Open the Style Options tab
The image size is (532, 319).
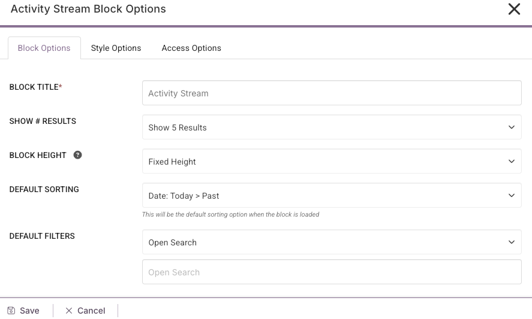click(x=116, y=48)
